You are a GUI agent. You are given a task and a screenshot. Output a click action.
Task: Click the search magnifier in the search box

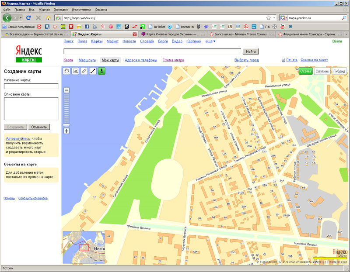[x=344, y=18]
